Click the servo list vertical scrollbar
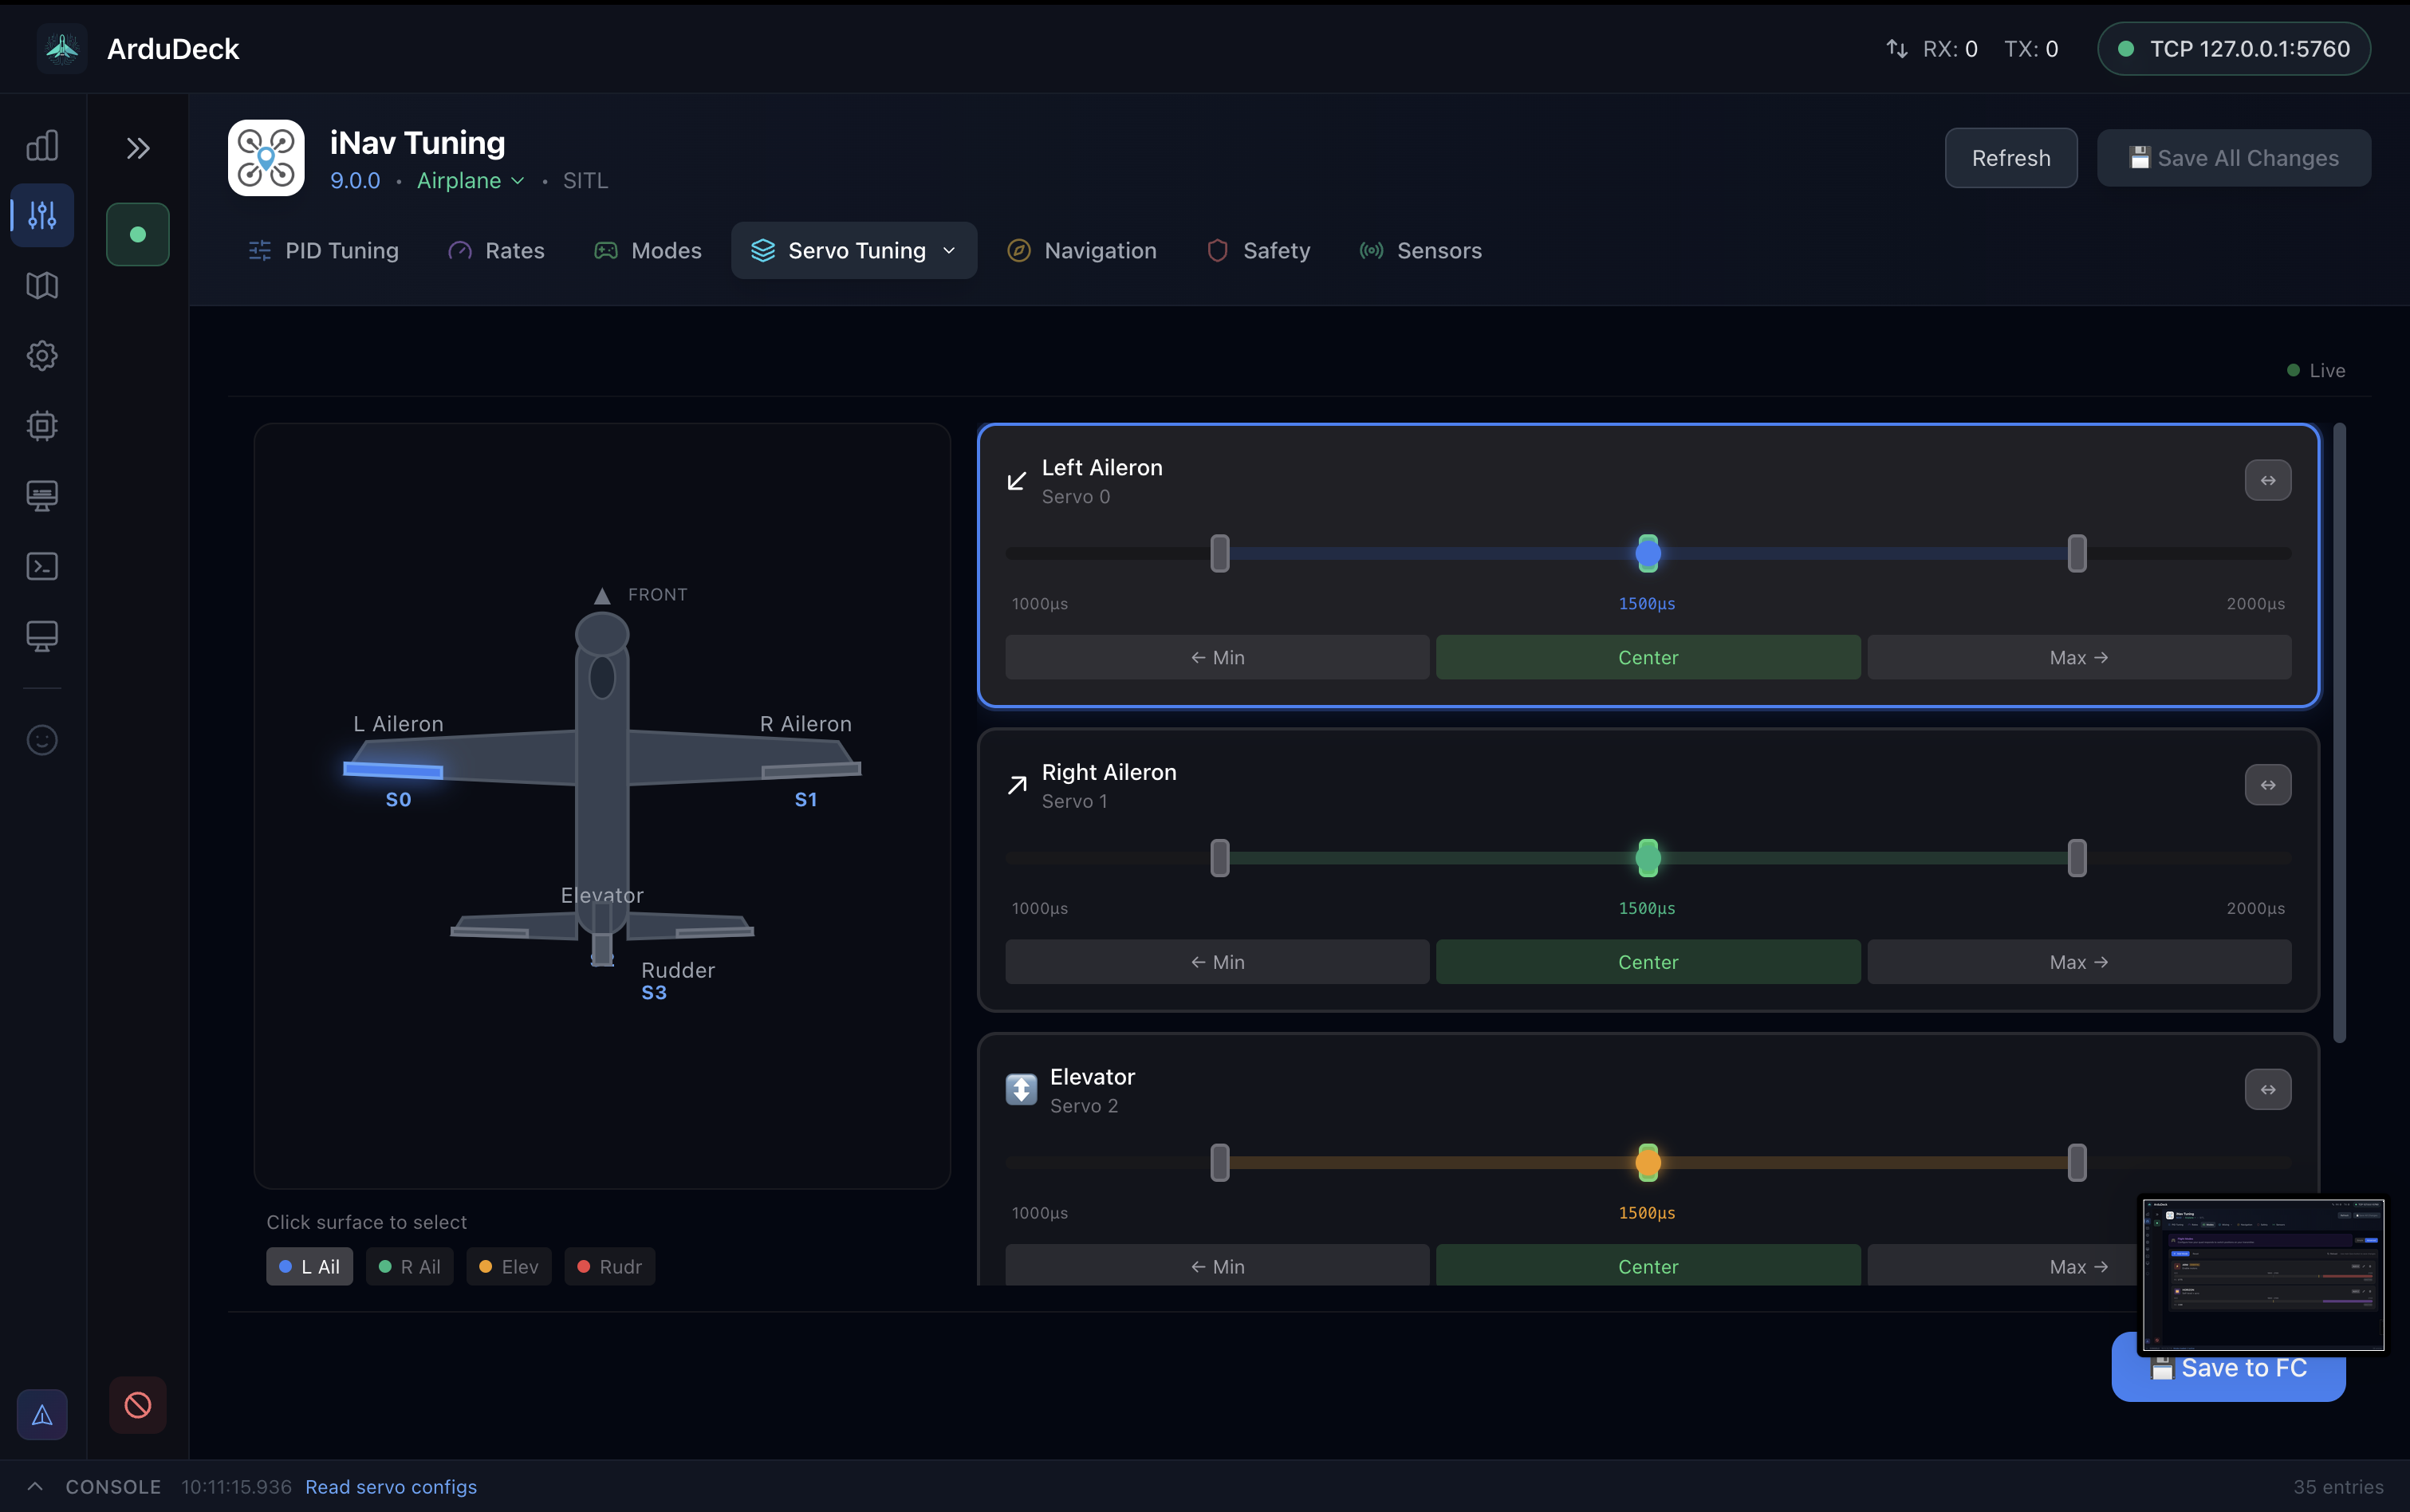The image size is (2410, 1512). point(2339,733)
